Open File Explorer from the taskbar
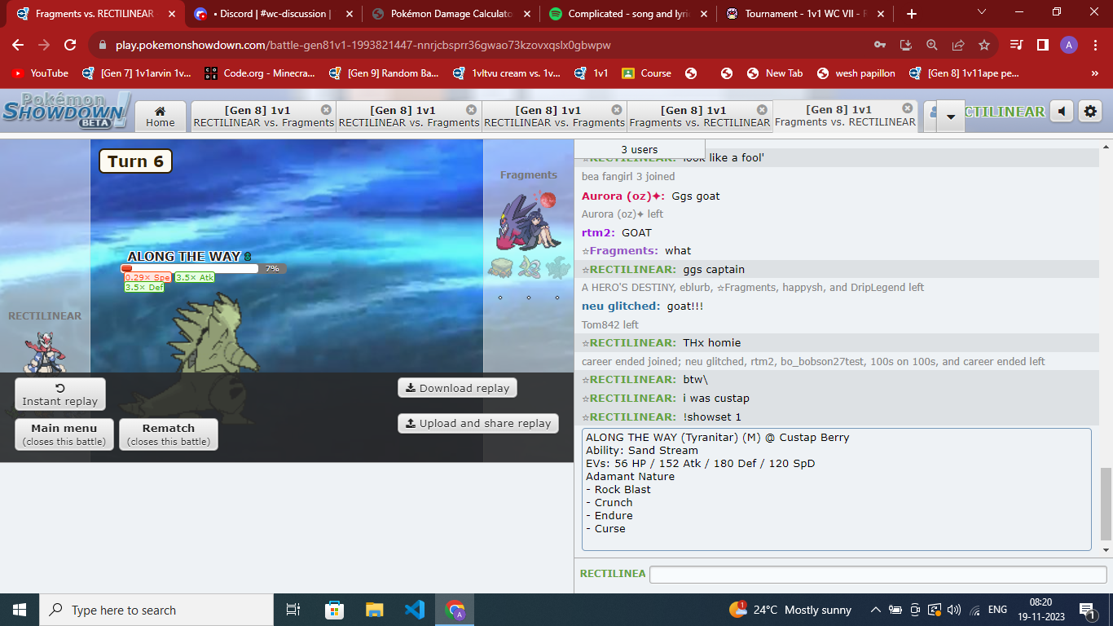1113x626 pixels. [x=374, y=610]
